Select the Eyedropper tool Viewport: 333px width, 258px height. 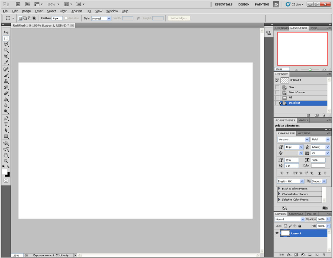pyautogui.click(x=6, y=62)
